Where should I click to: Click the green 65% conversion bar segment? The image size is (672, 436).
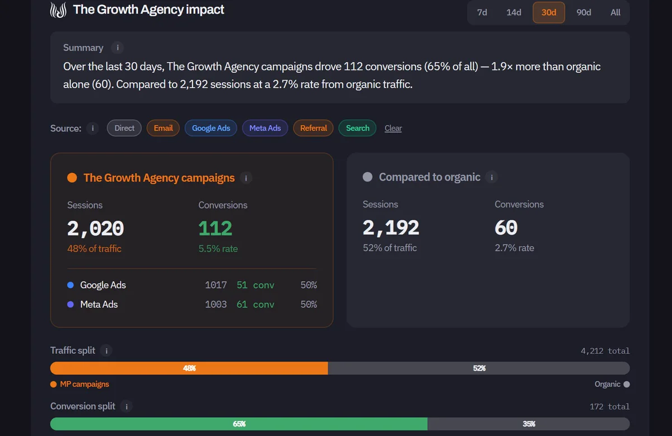coord(239,424)
